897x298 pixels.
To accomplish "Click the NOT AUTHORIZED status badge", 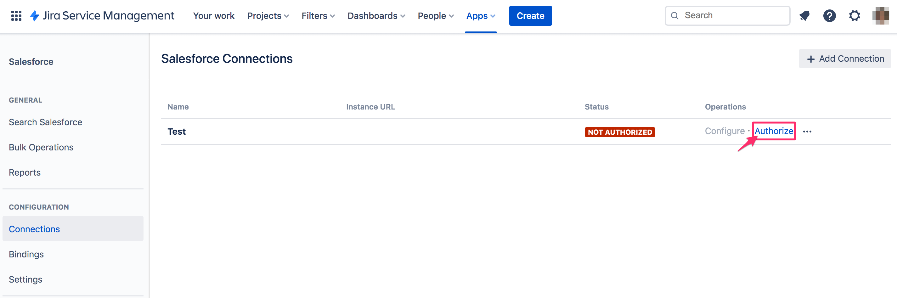I will (620, 132).
